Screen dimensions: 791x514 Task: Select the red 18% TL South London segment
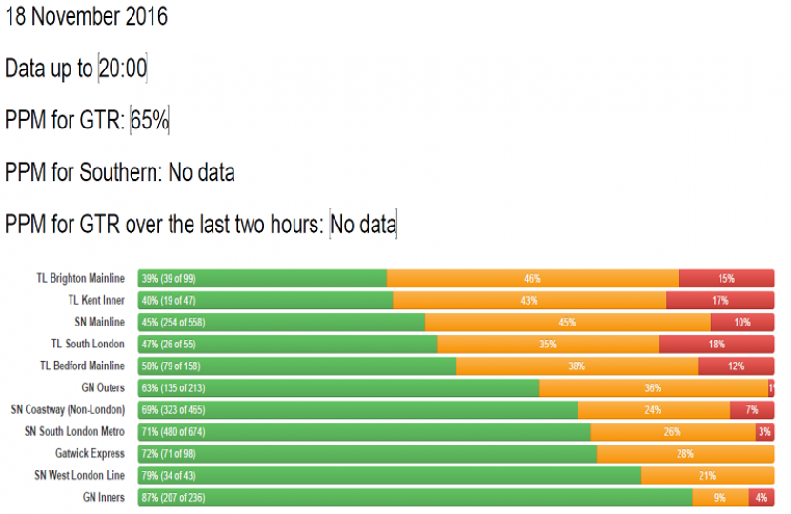(717, 345)
